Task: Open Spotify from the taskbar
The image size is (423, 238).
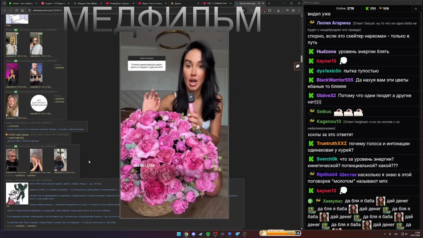Action: pos(208,234)
